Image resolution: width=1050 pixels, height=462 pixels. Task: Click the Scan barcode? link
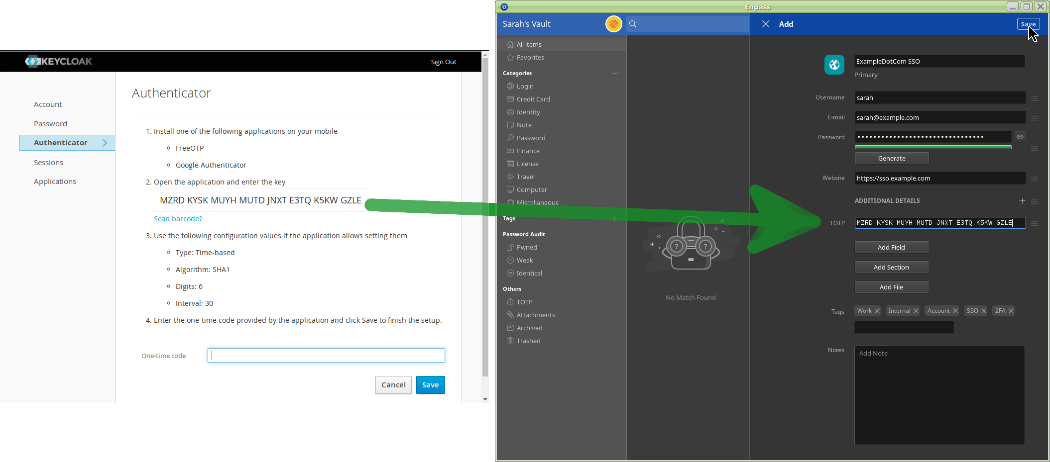coord(178,219)
